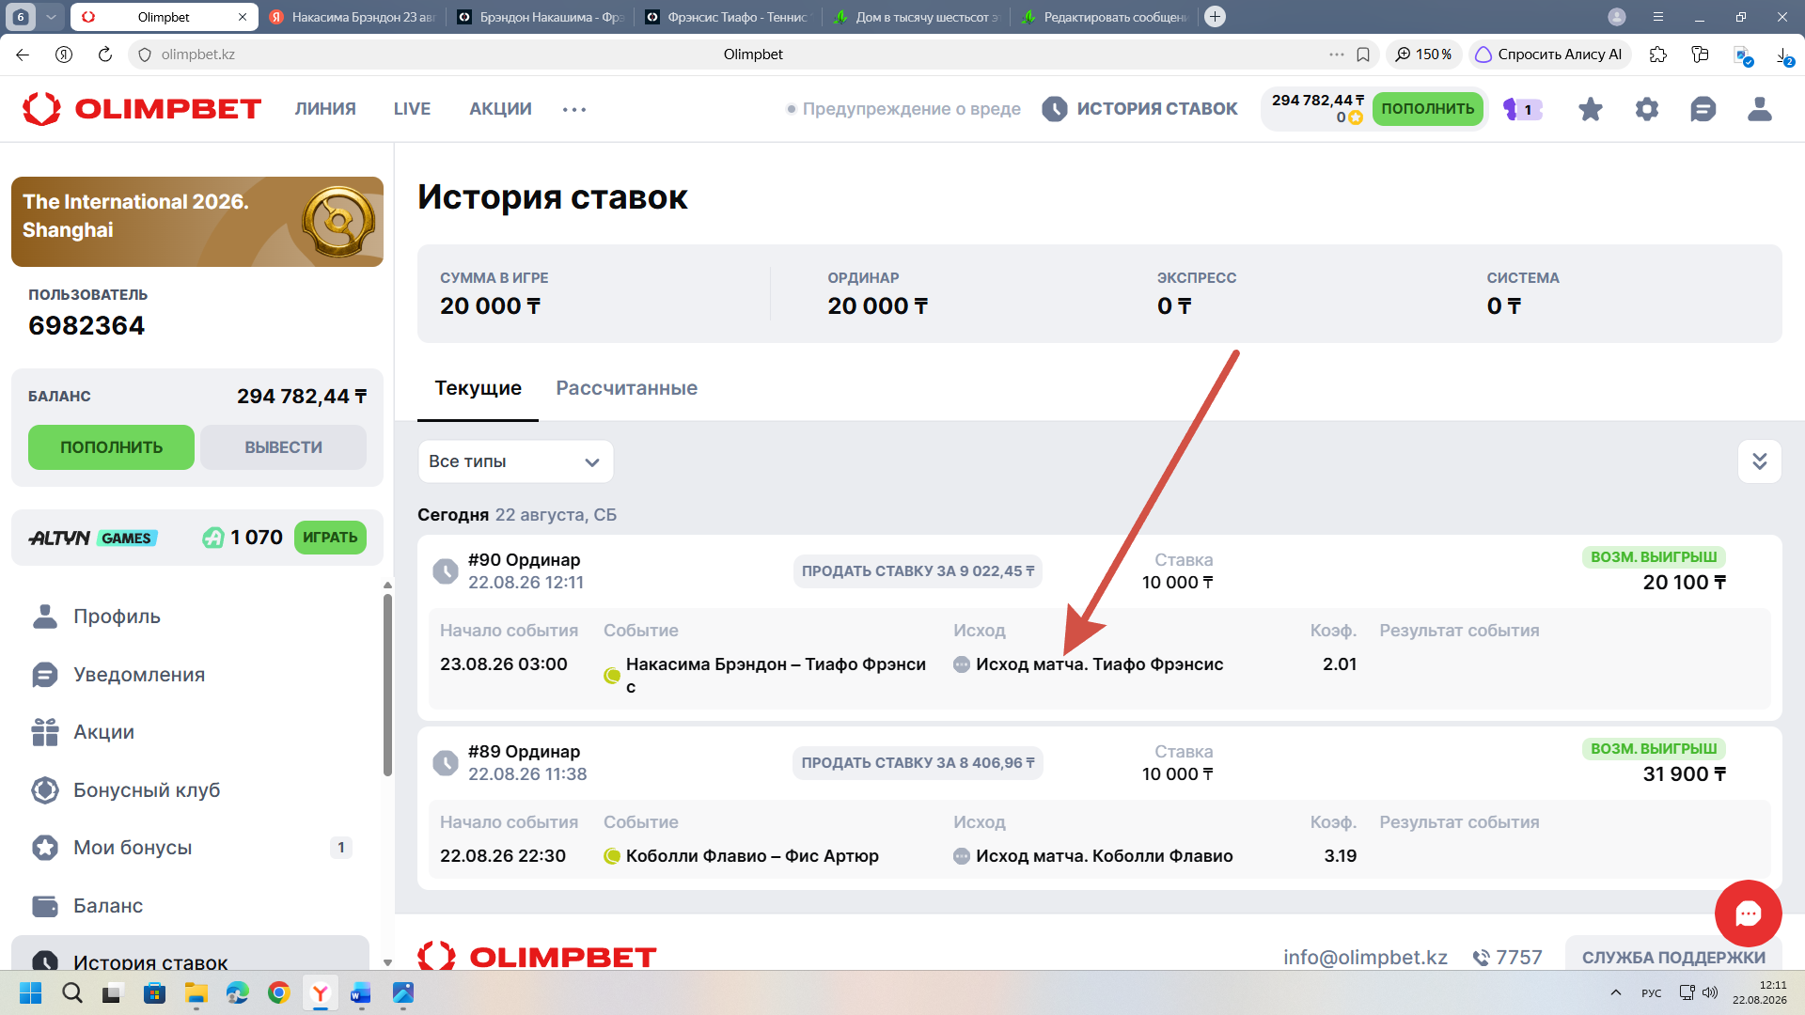Open Уведомления in sidebar
The image size is (1805, 1015).
(x=138, y=675)
